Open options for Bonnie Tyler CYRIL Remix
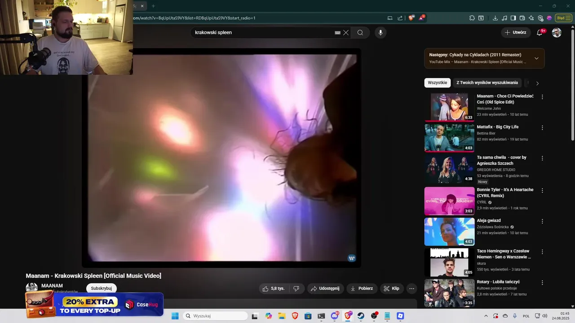575x323 pixels. [x=542, y=190]
